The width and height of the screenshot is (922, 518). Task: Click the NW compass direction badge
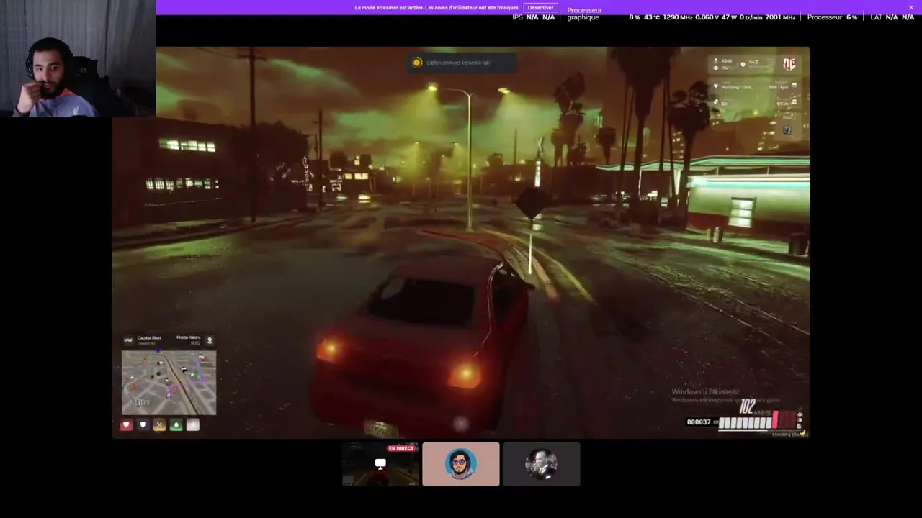coord(128,340)
